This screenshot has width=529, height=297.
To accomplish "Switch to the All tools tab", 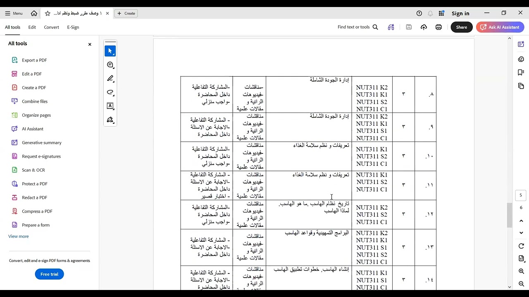I will coord(12,27).
